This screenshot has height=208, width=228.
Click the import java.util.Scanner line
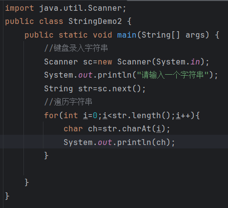pyautogui.click(x=65, y=8)
